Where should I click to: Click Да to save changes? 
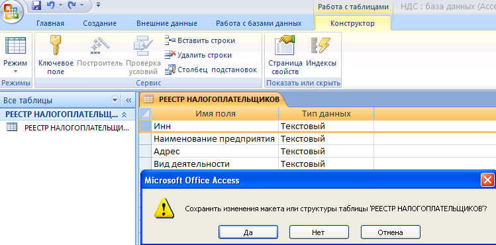click(248, 232)
